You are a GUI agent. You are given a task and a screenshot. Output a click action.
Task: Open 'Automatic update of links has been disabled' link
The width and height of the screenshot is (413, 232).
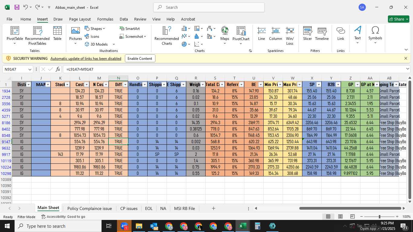click(x=86, y=59)
